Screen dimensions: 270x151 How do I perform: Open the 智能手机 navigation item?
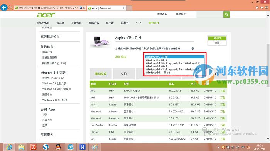[x=94, y=23]
